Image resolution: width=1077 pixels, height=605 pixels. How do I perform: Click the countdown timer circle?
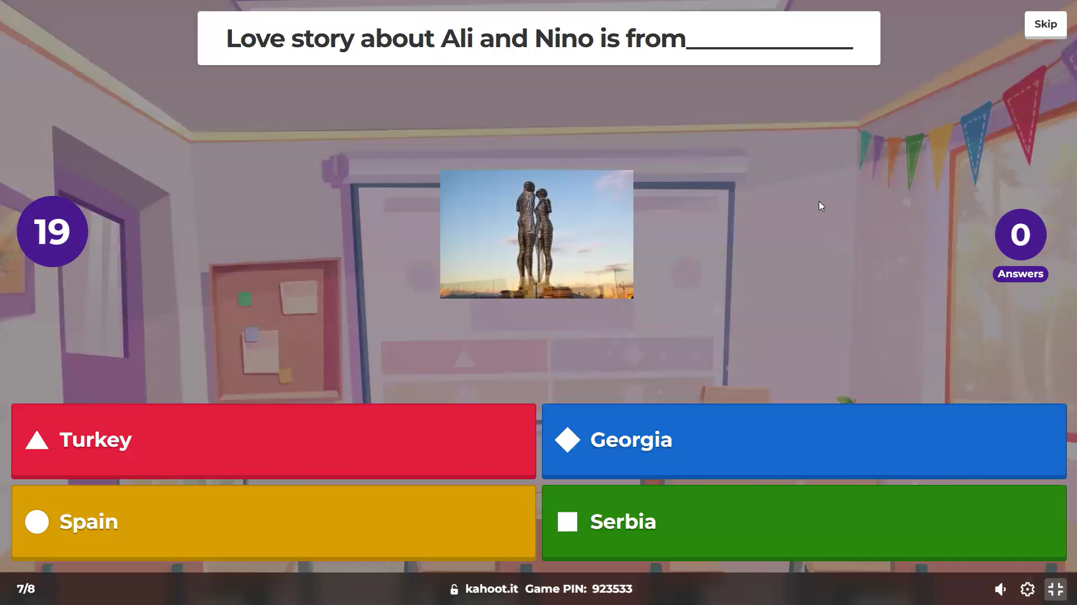click(x=52, y=231)
